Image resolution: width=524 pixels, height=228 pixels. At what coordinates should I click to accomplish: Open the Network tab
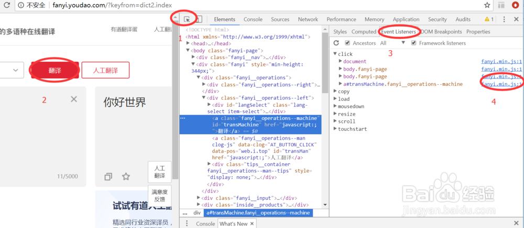pos(308,19)
